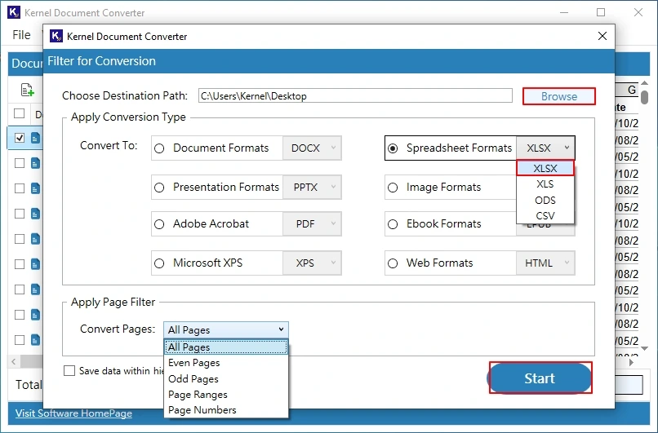This screenshot has width=658, height=433.
Task: Toggle the Convert Pages All Pages combo box
Action: [x=226, y=330]
